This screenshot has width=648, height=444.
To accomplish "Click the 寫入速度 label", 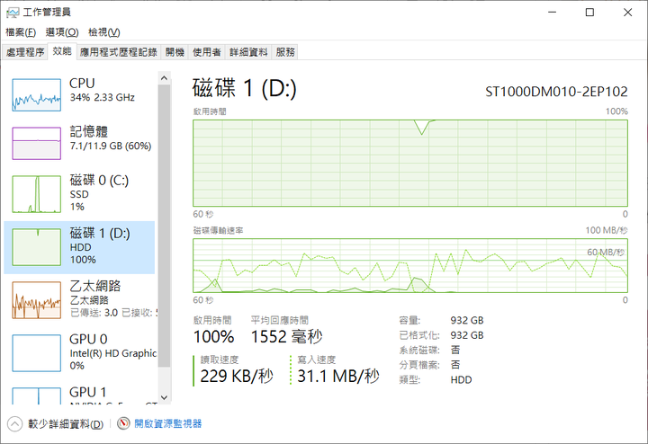I will [317, 360].
